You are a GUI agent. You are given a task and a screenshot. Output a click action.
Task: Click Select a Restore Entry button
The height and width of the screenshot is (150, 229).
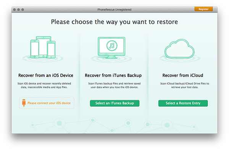tap(183, 103)
